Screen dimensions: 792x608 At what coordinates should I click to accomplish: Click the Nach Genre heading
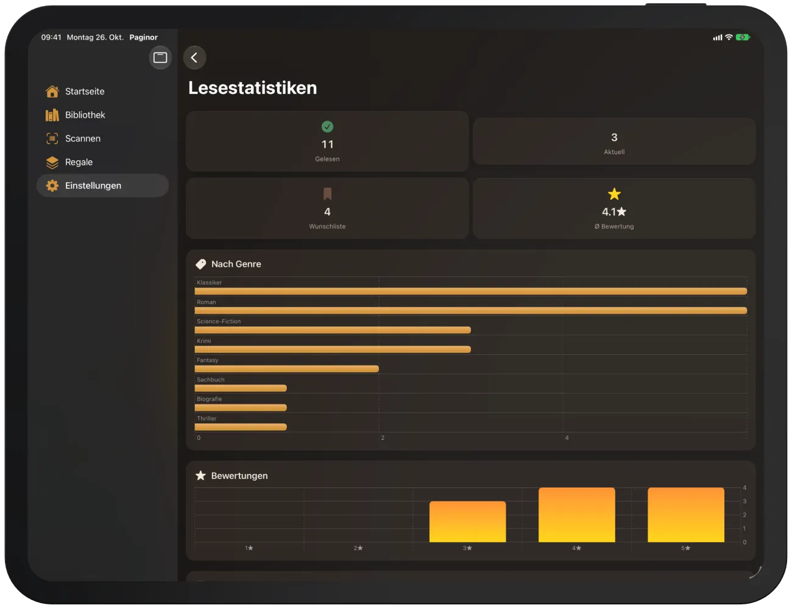click(x=236, y=264)
